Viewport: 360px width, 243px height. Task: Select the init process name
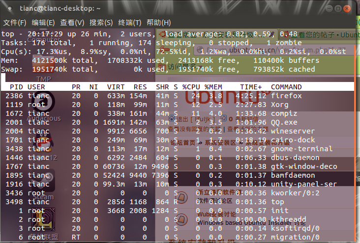point(279,211)
